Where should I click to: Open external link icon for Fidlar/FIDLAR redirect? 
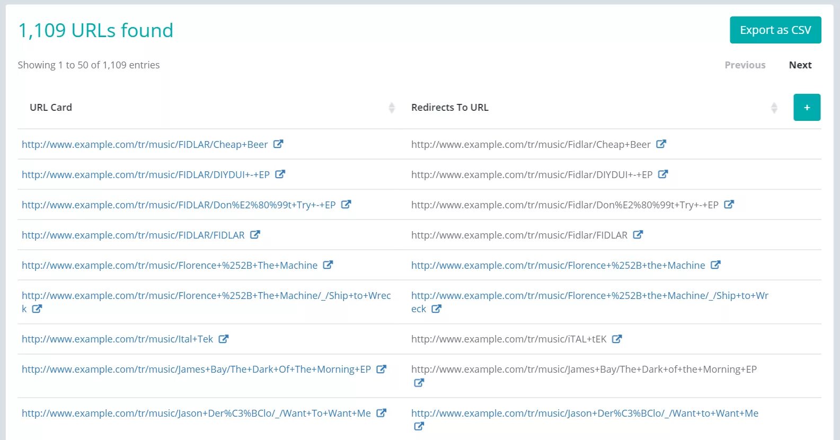tap(638, 235)
